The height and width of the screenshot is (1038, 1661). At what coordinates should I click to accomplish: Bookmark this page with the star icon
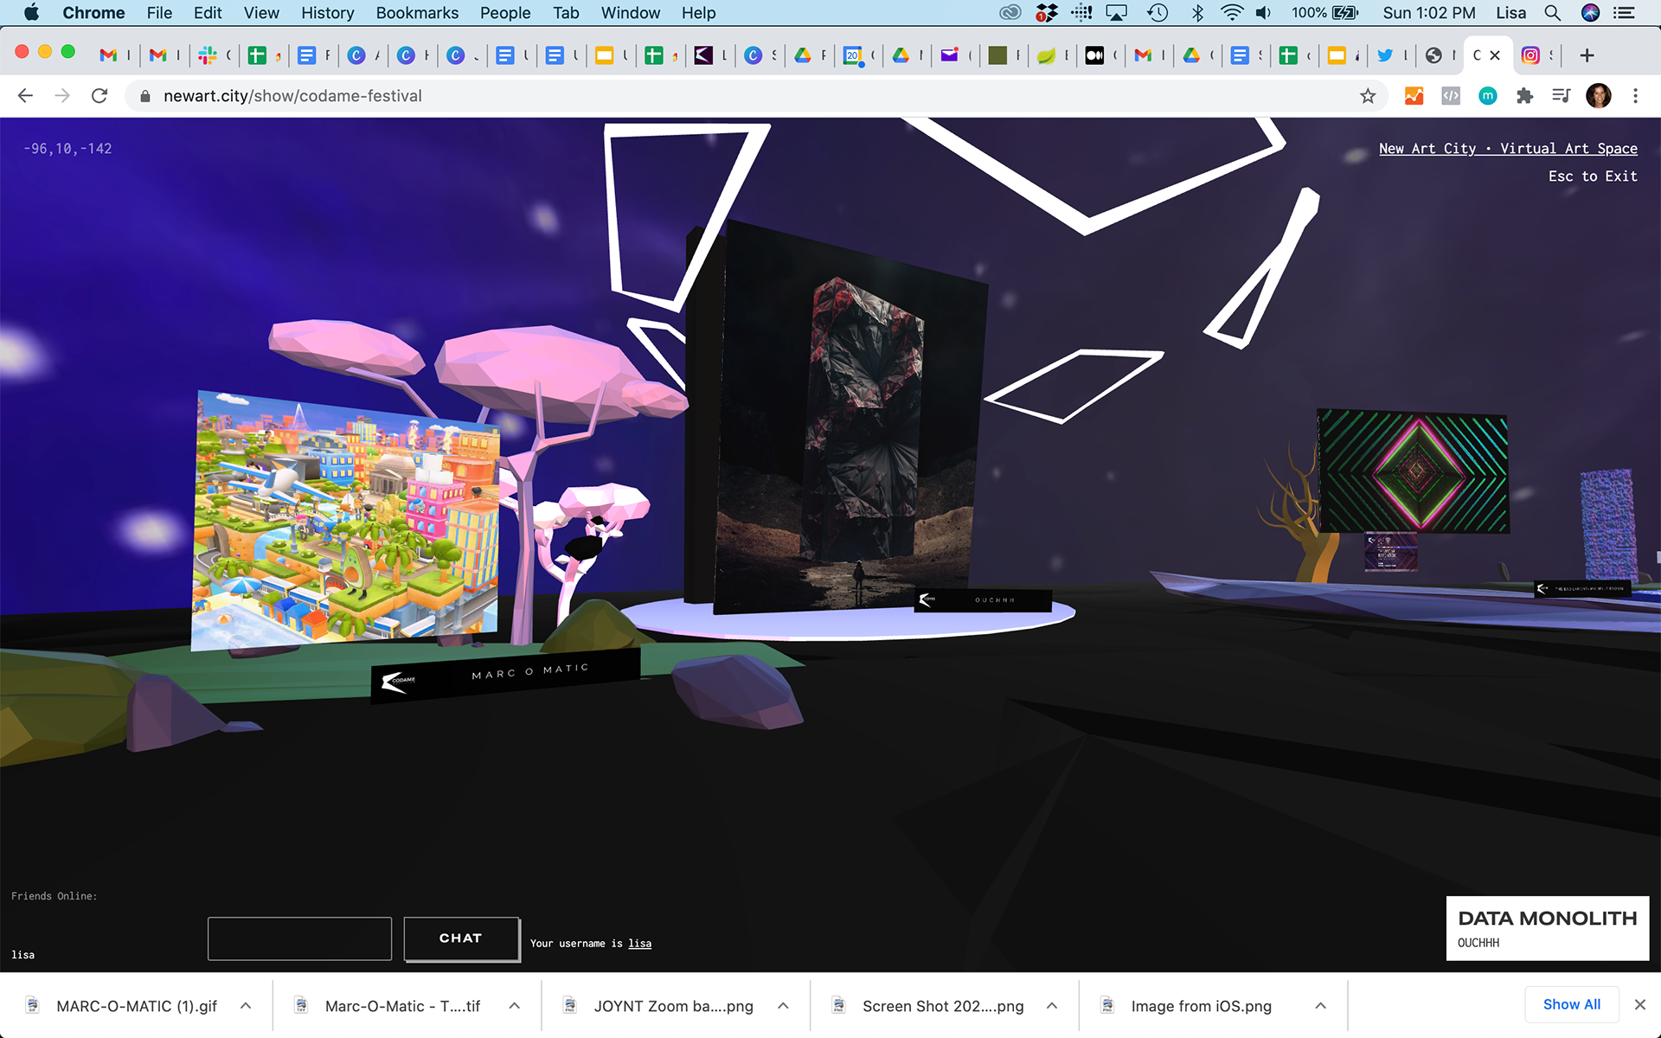[x=1368, y=96]
